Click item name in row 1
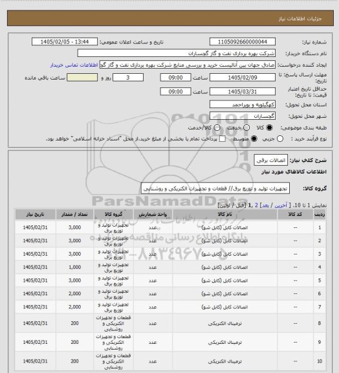Image resolution: width=339 pixels, height=373 pixels. 224,228
